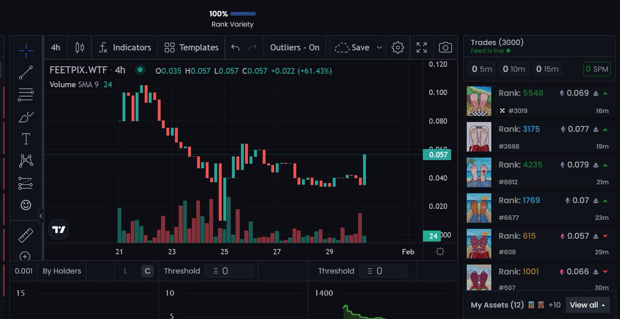Select the crosshair cursor tool
Viewport: 620px width, 319px height.
(26, 50)
